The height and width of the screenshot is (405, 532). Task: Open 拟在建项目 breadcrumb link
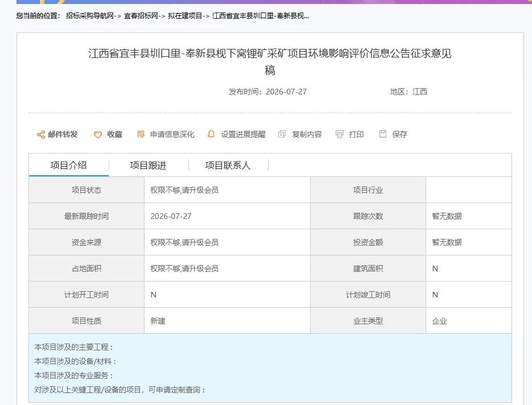(x=185, y=16)
